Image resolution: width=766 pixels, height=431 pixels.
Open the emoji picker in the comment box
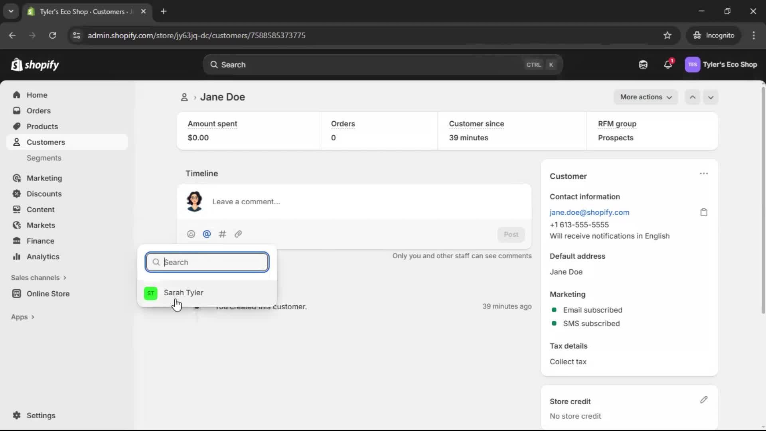191,234
